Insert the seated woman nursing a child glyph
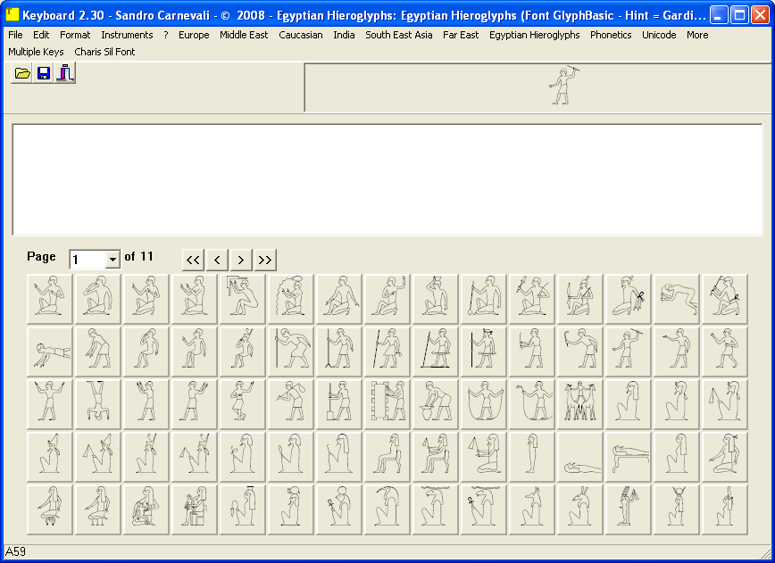775x563 pixels. (146, 509)
